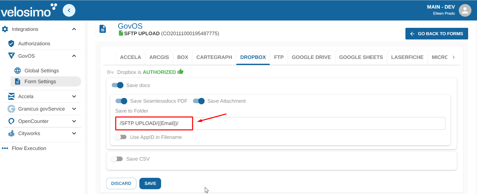Click the Accela sidebar icon
The height and width of the screenshot is (194, 477).
click(11, 96)
